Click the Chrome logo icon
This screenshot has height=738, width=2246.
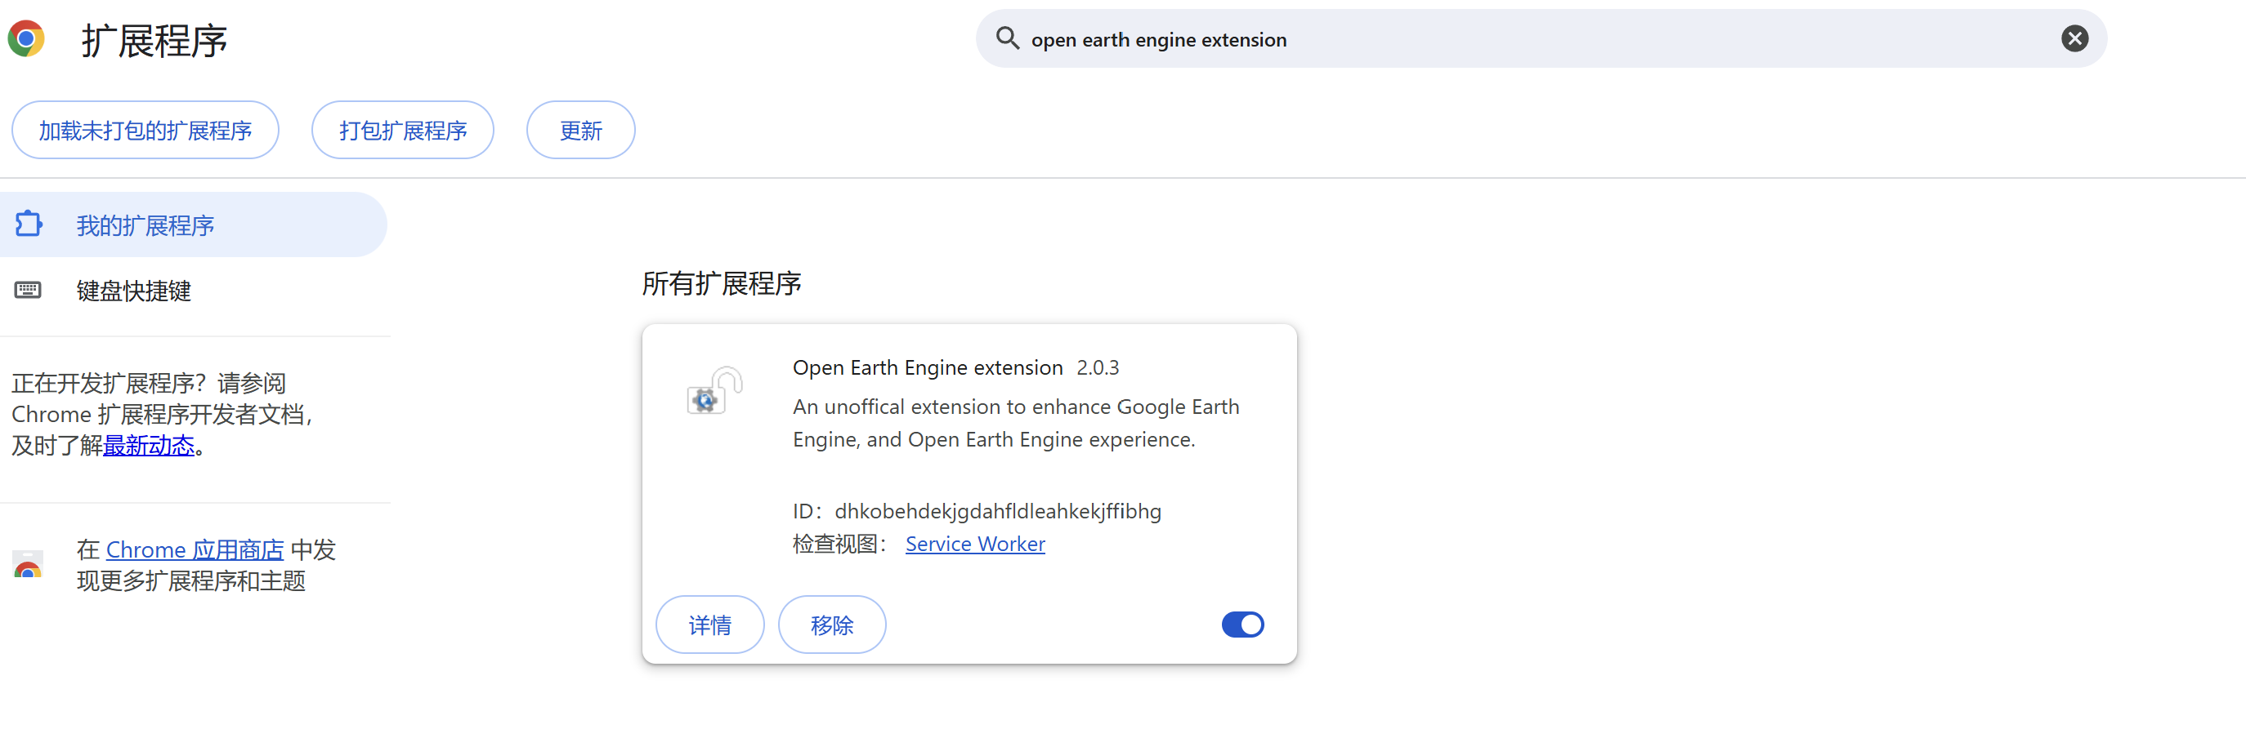tap(26, 38)
